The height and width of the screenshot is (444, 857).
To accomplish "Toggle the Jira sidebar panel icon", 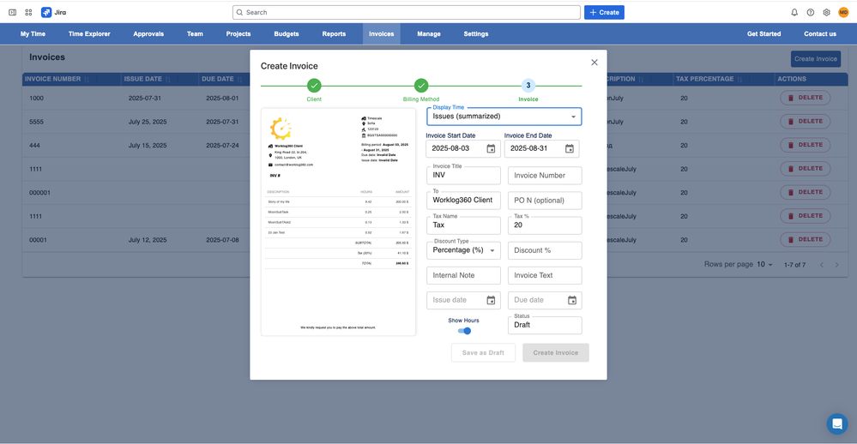I will (13, 12).
